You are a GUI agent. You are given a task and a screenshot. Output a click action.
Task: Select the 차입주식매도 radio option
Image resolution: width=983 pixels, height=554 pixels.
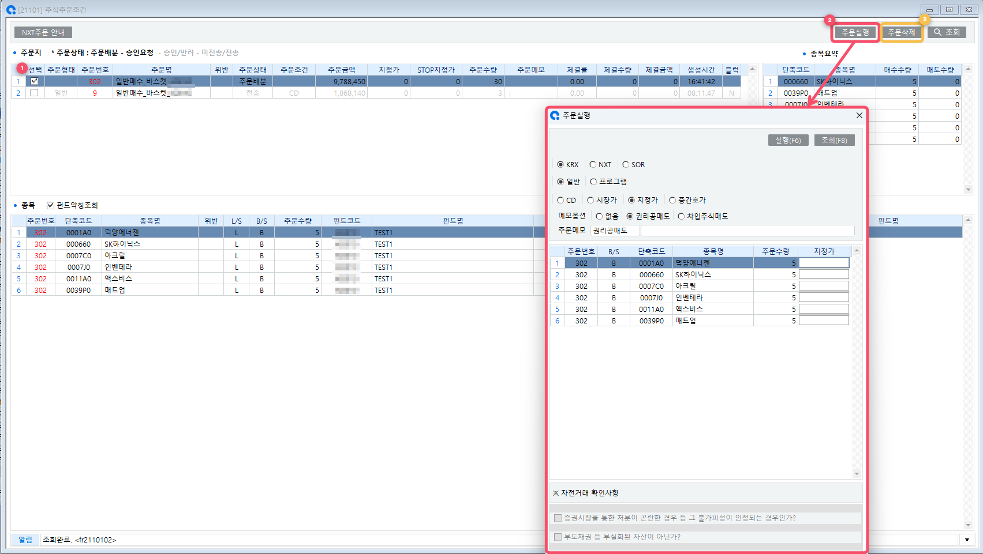681,216
